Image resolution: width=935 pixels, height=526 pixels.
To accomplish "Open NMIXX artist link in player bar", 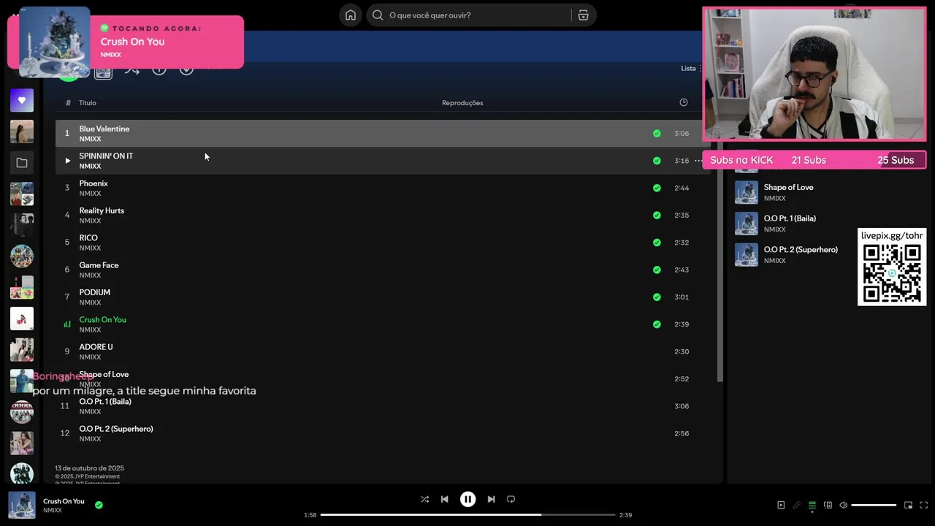I will point(53,511).
